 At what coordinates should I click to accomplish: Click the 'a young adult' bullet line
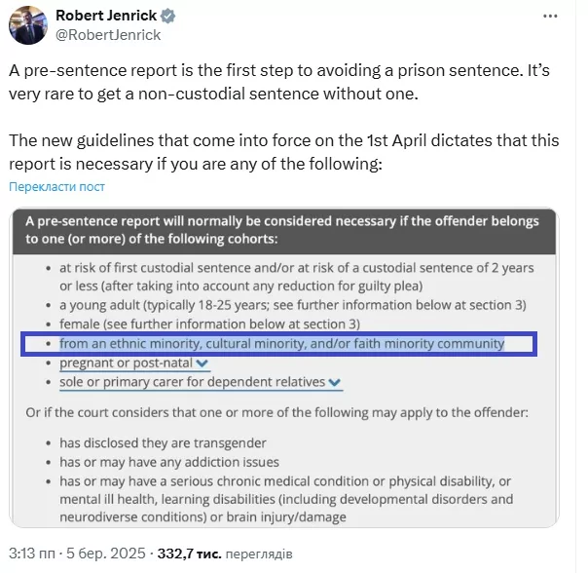293,305
